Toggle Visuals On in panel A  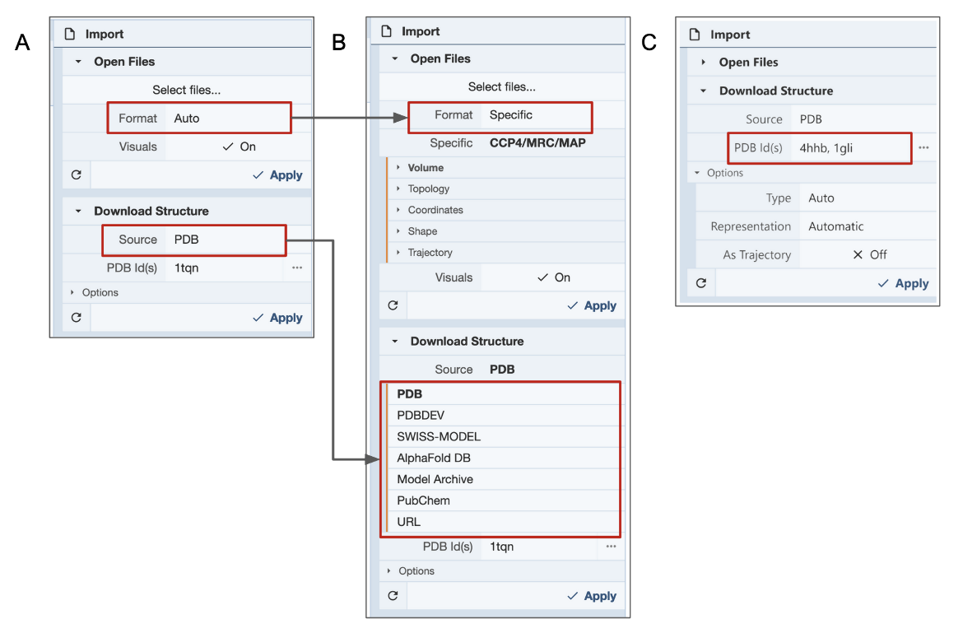pos(239,147)
